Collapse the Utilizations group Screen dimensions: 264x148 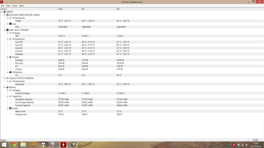(7, 72)
